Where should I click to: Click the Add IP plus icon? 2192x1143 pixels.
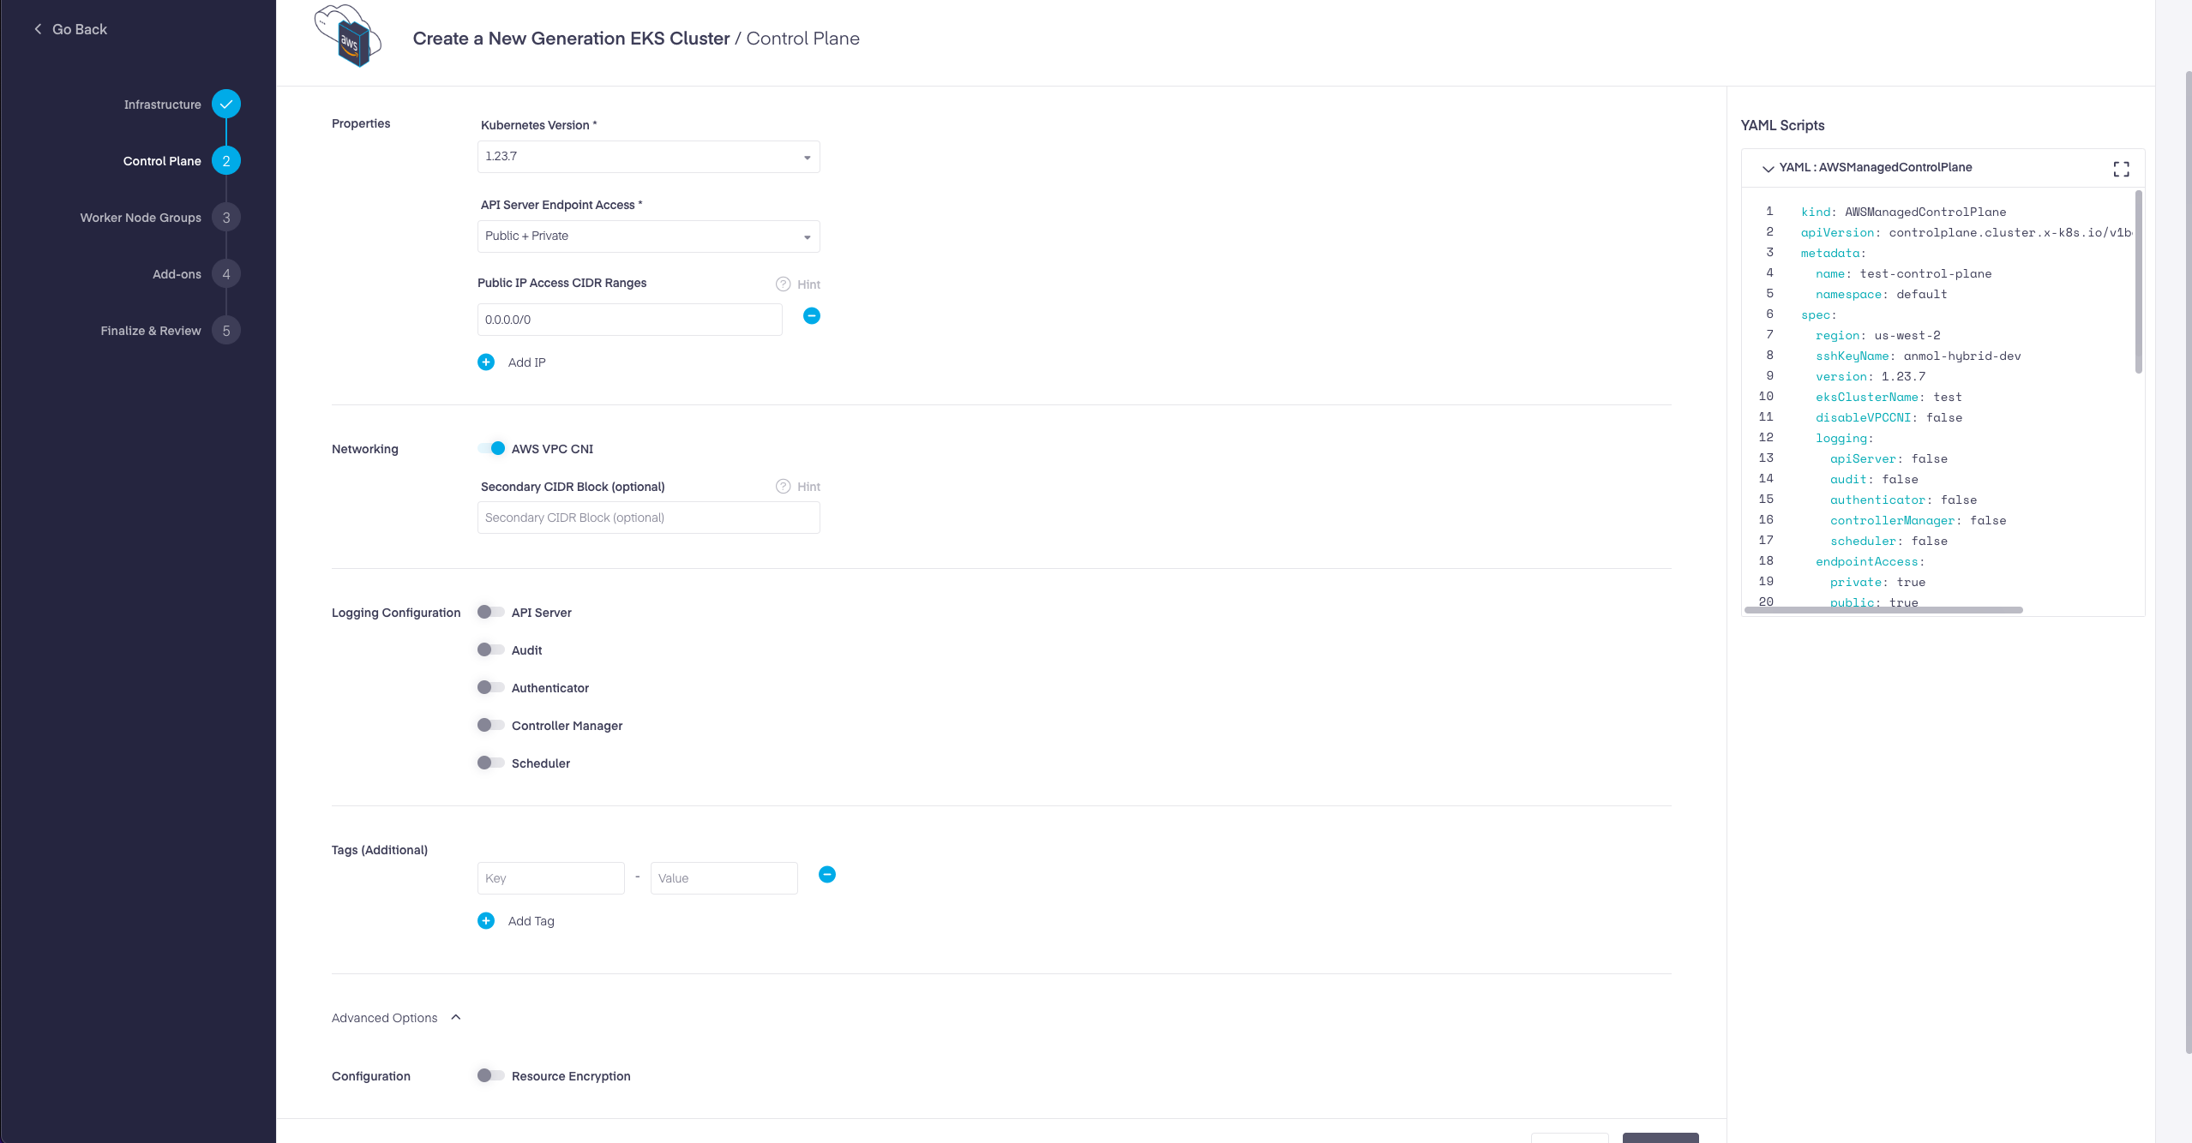point(486,362)
